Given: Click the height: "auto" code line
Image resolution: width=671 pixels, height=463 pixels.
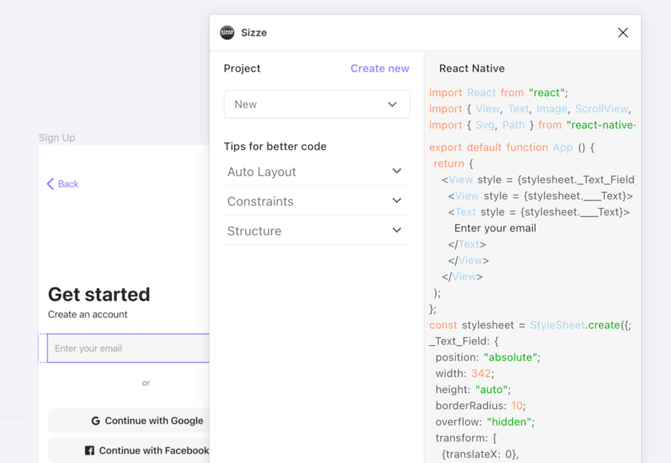Looking at the screenshot, I should 473,390.
